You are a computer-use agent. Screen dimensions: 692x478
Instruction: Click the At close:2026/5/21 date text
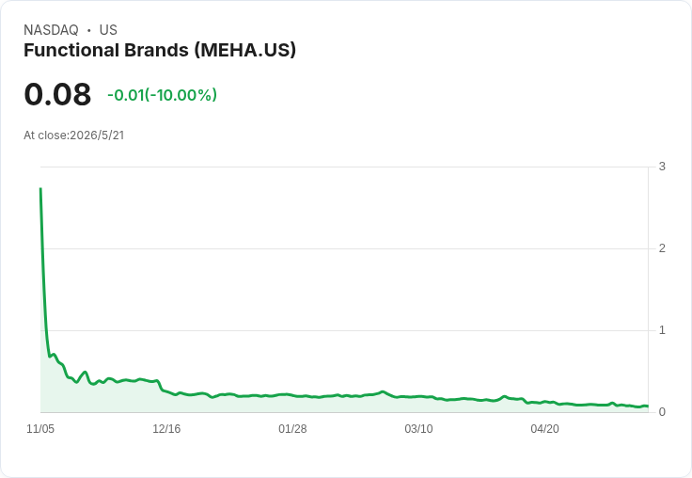73,135
